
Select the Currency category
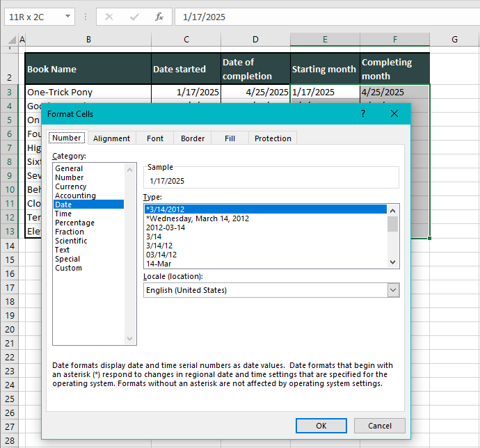tap(89, 186)
